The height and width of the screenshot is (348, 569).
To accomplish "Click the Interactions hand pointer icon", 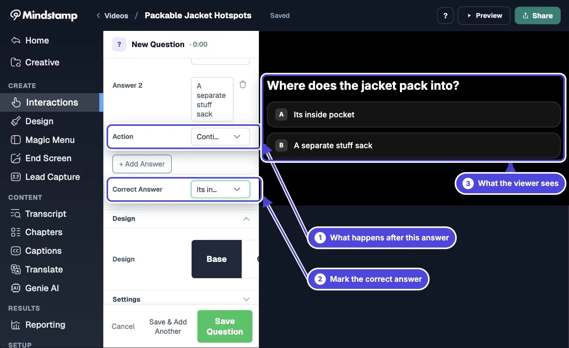I will 16,102.
